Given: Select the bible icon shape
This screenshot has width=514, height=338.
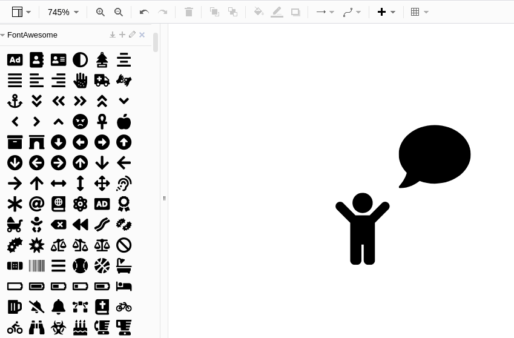Looking at the screenshot, I should [102, 307].
